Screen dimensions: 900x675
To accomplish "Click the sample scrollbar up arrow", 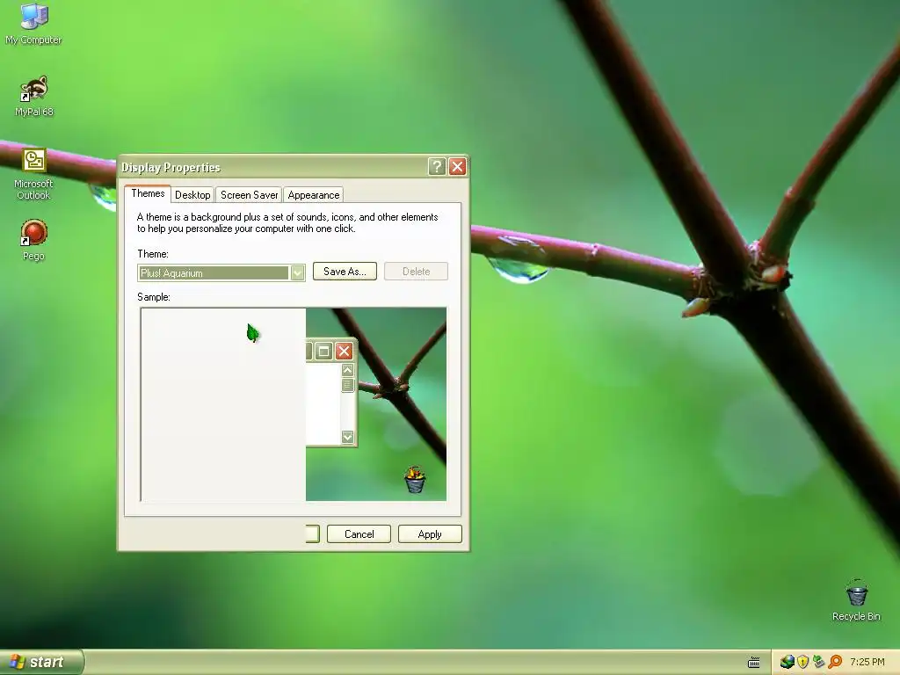I will 347,370.
